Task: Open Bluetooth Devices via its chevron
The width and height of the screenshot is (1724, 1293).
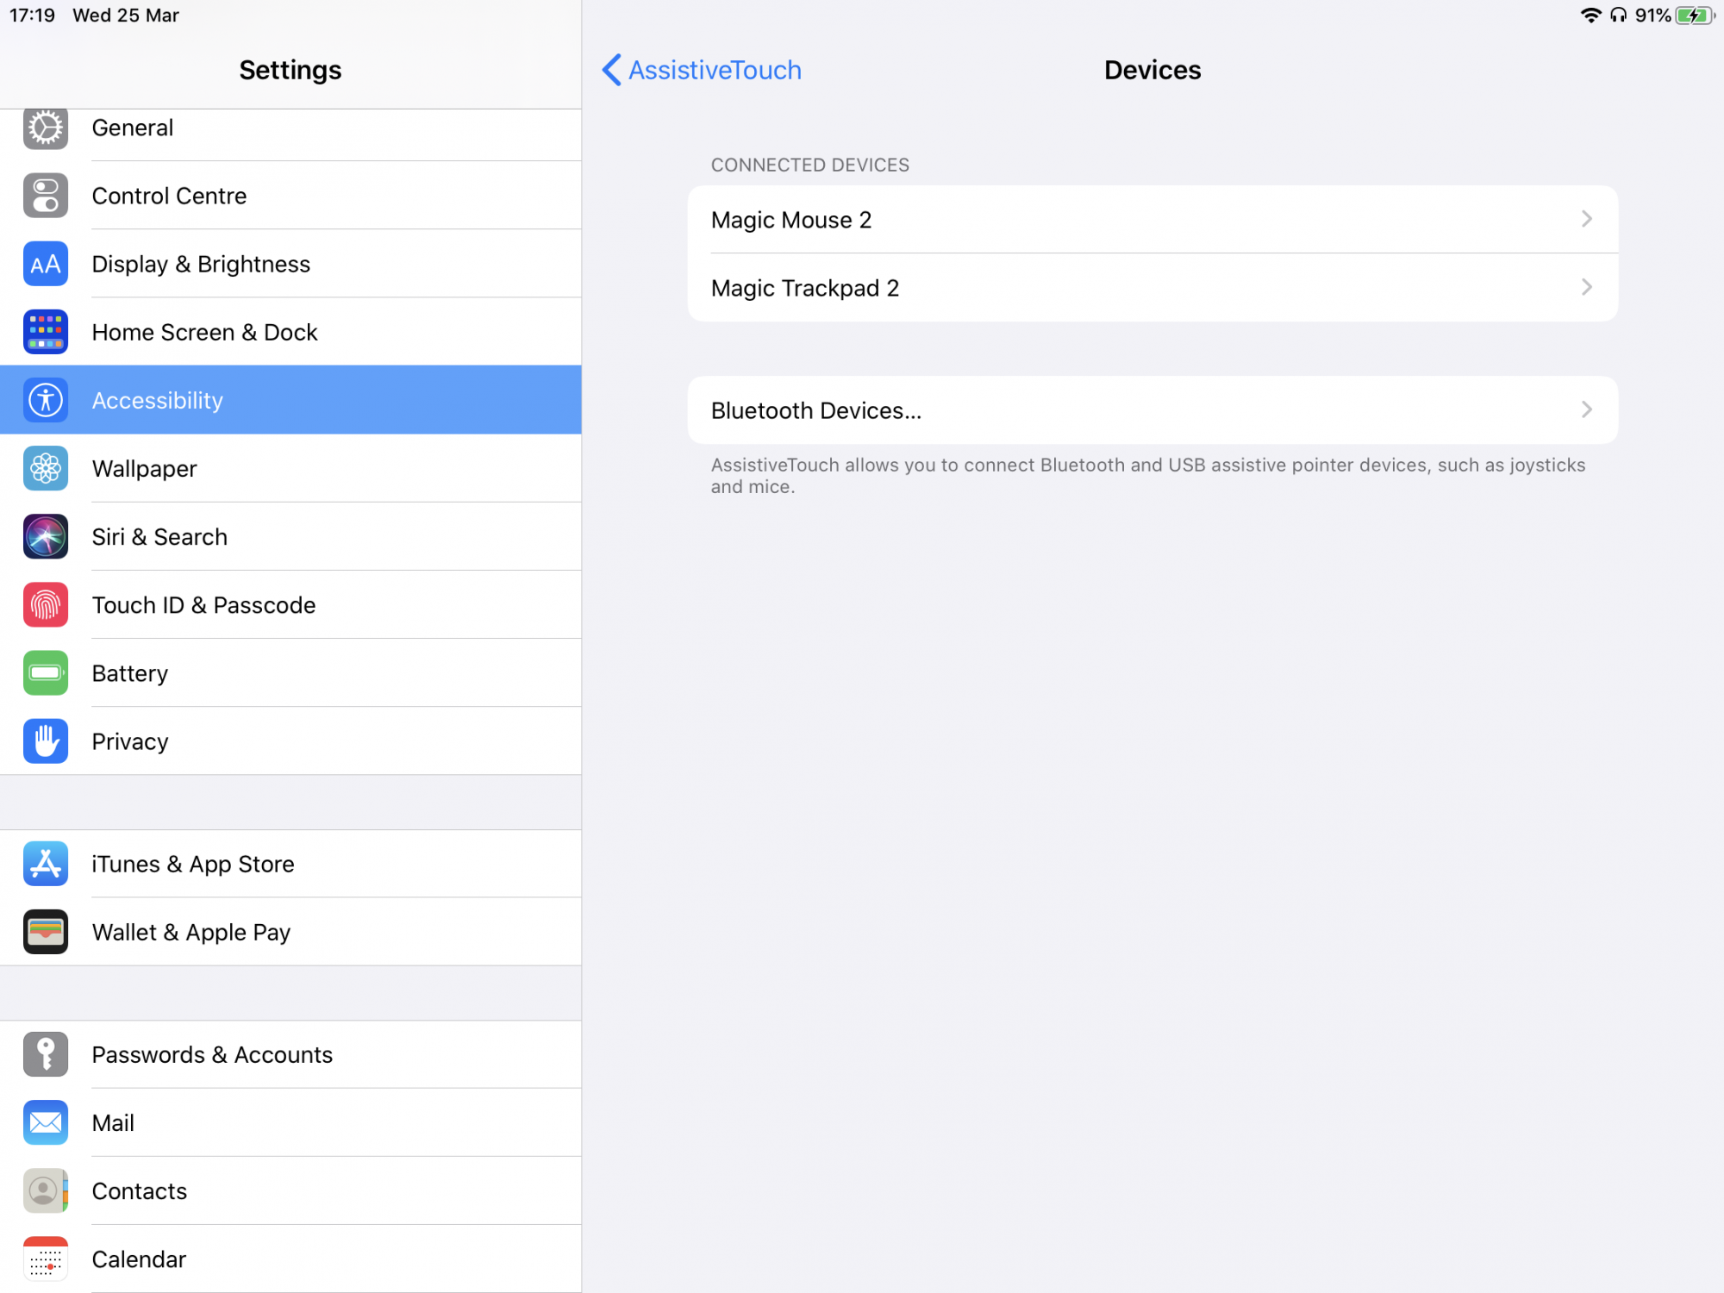Action: (1586, 409)
